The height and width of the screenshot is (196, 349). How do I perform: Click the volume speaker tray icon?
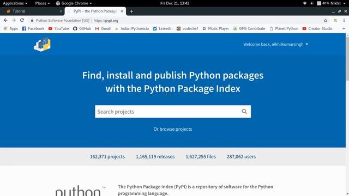(x=312, y=3)
